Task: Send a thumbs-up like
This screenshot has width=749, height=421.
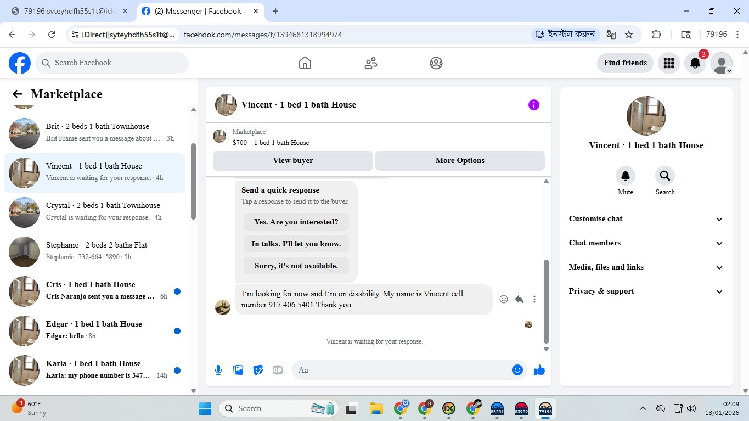Action: click(539, 370)
